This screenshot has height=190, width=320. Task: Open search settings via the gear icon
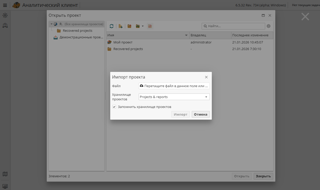pyautogui.click(x=268, y=26)
